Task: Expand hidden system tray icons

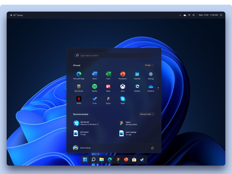Action: pos(180,15)
